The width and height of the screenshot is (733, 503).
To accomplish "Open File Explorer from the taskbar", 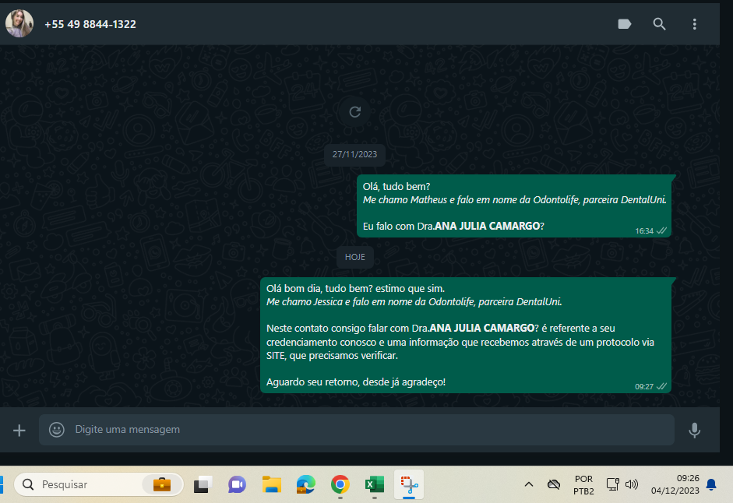I will click(272, 485).
